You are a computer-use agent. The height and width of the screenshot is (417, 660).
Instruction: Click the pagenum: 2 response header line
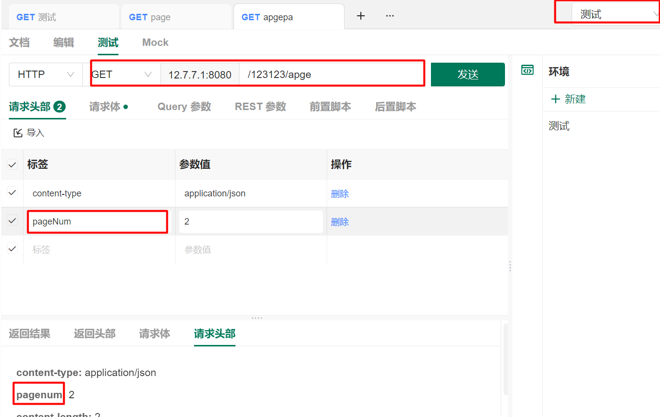(x=45, y=395)
